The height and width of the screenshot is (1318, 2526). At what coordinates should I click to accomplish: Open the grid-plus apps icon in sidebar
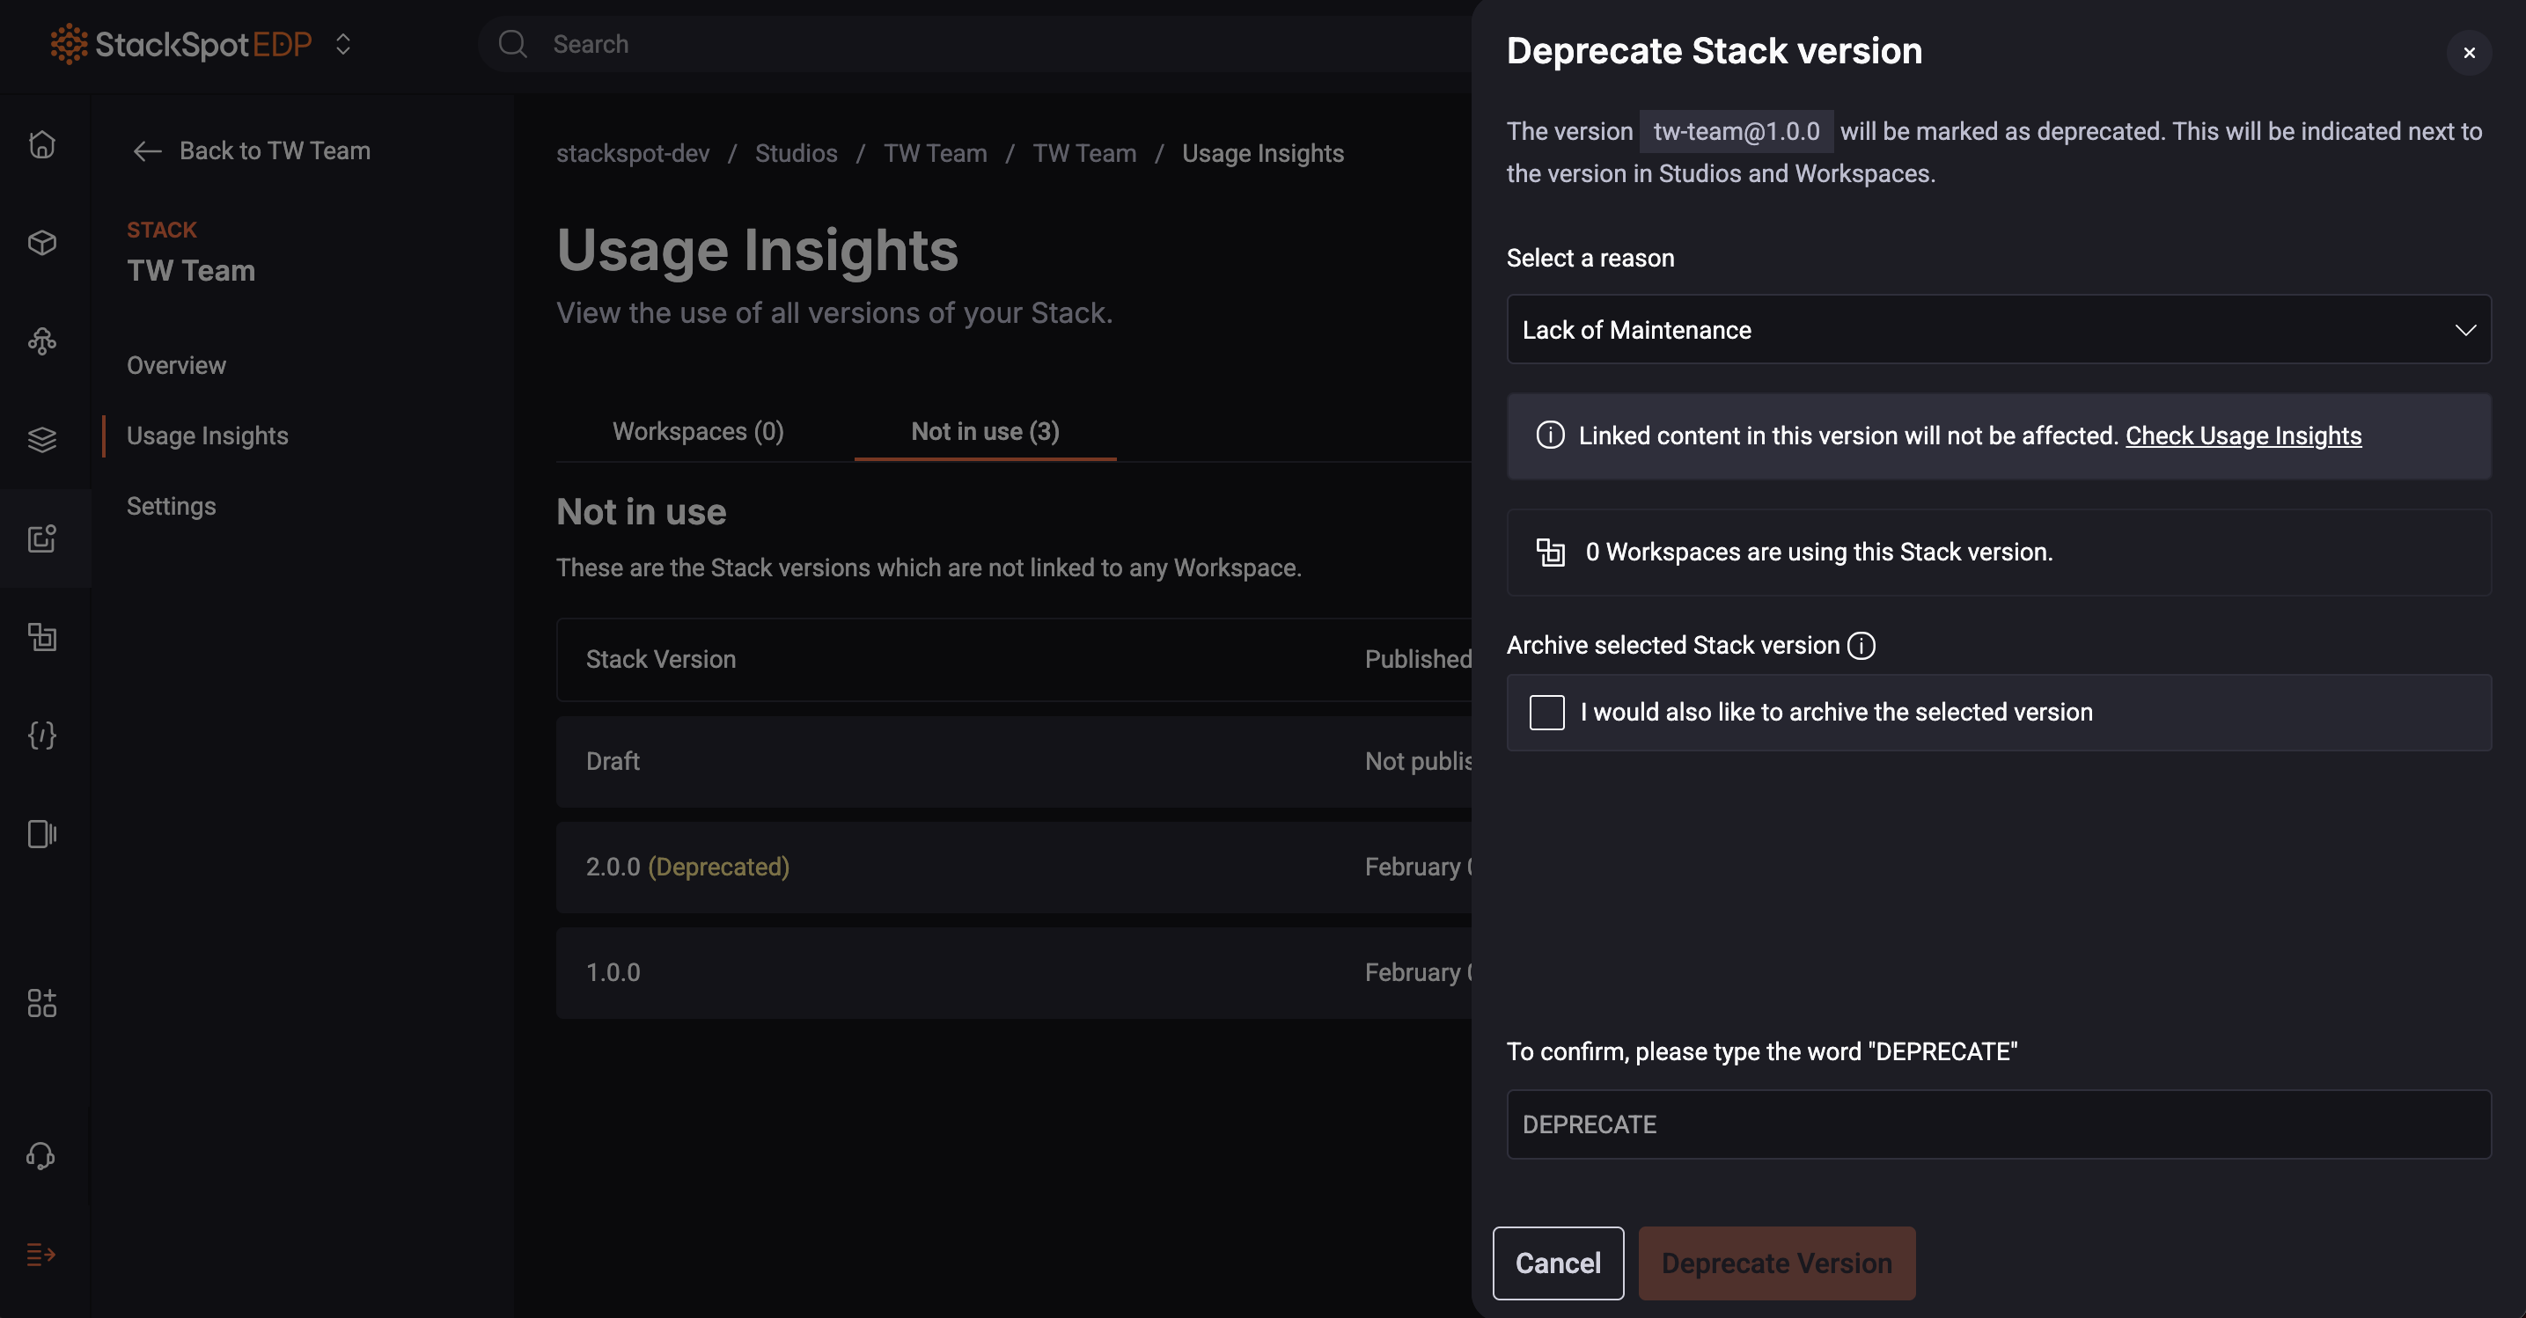click(x=41, y=1002)
